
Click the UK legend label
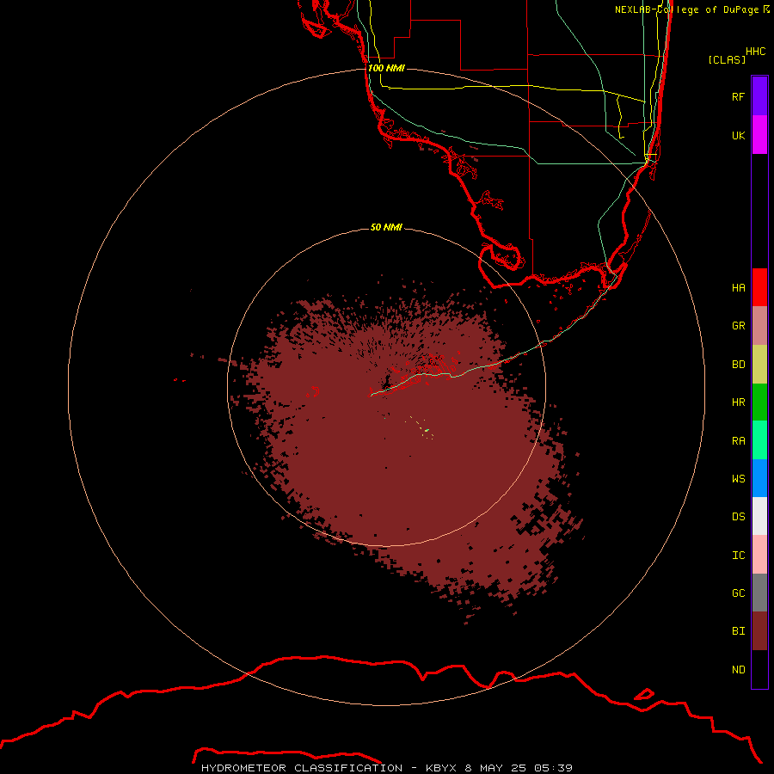738,135
